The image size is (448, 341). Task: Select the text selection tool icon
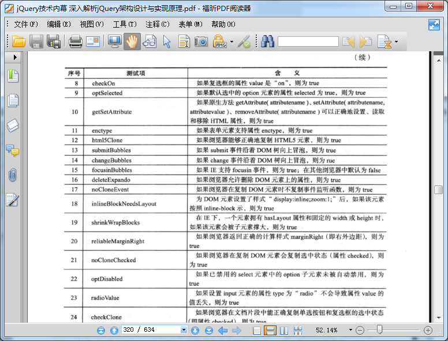(x=184, y=41)
